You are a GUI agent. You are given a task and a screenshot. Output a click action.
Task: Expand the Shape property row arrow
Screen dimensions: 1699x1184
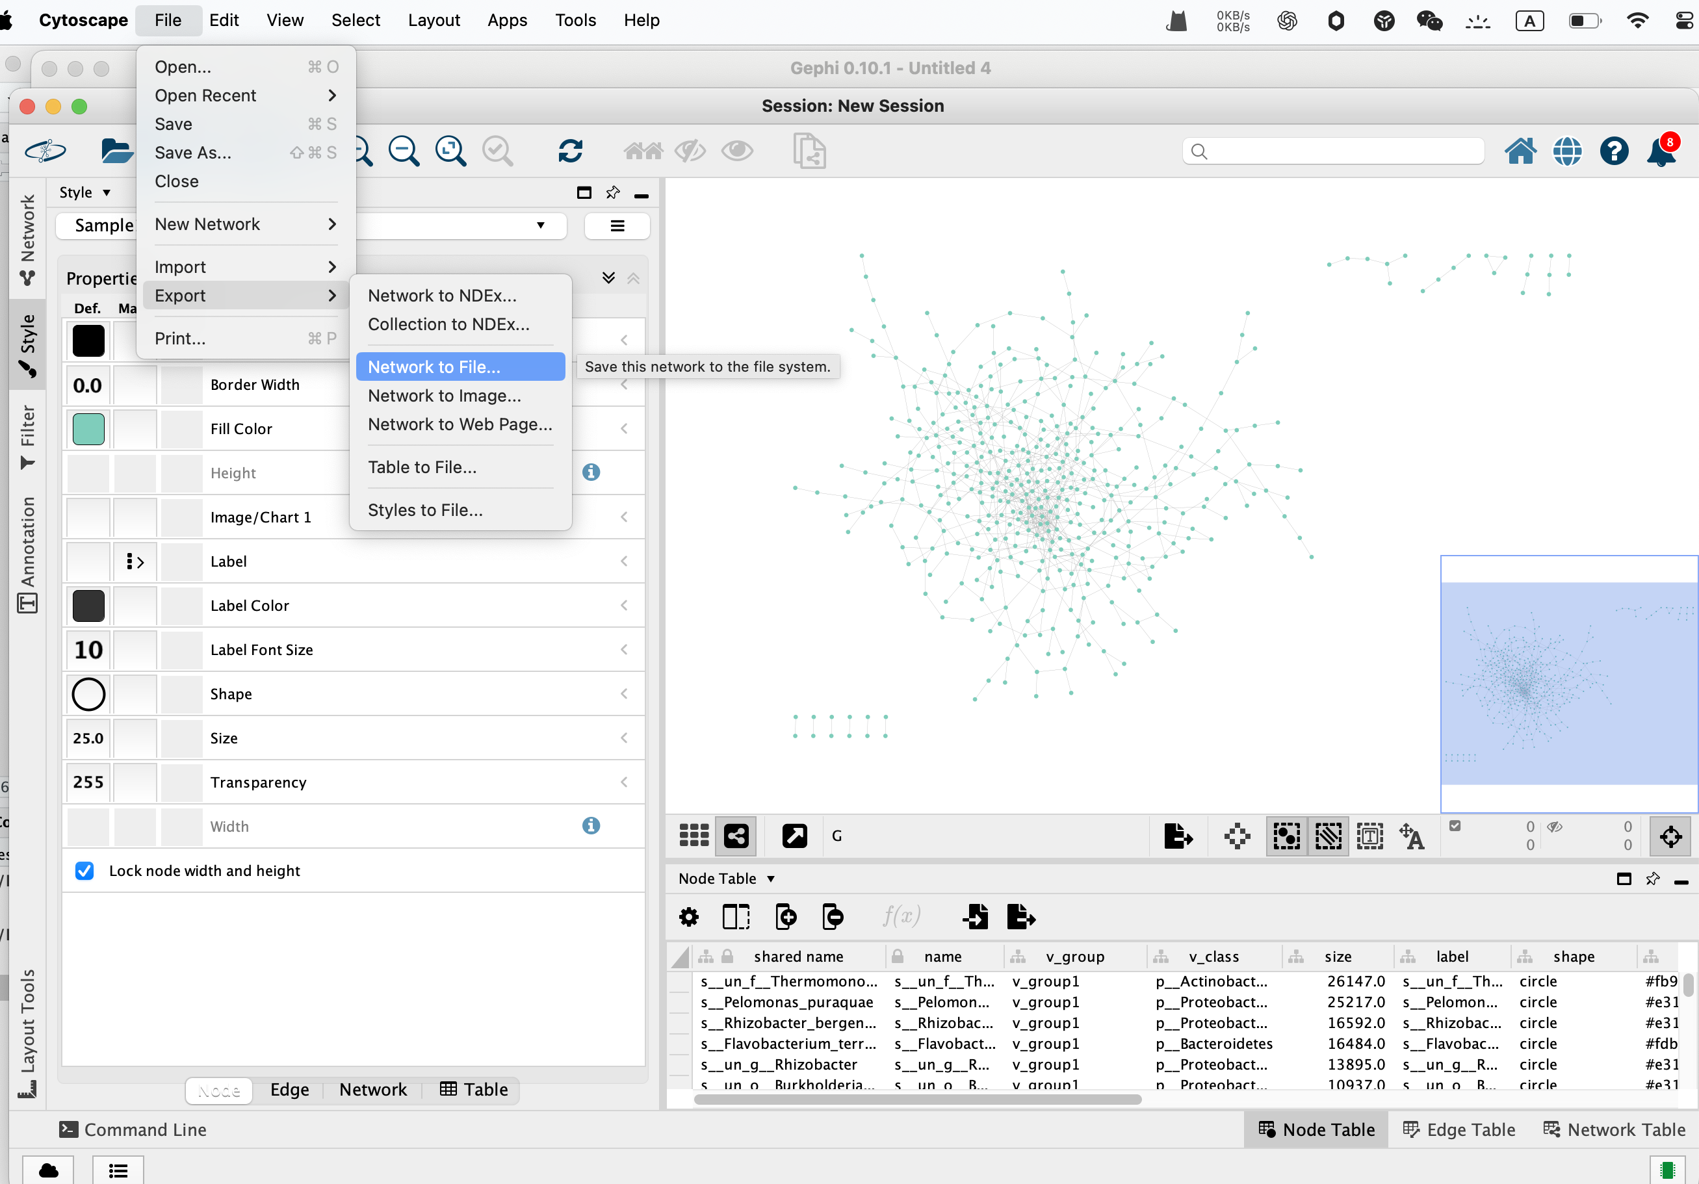point(625,693)
